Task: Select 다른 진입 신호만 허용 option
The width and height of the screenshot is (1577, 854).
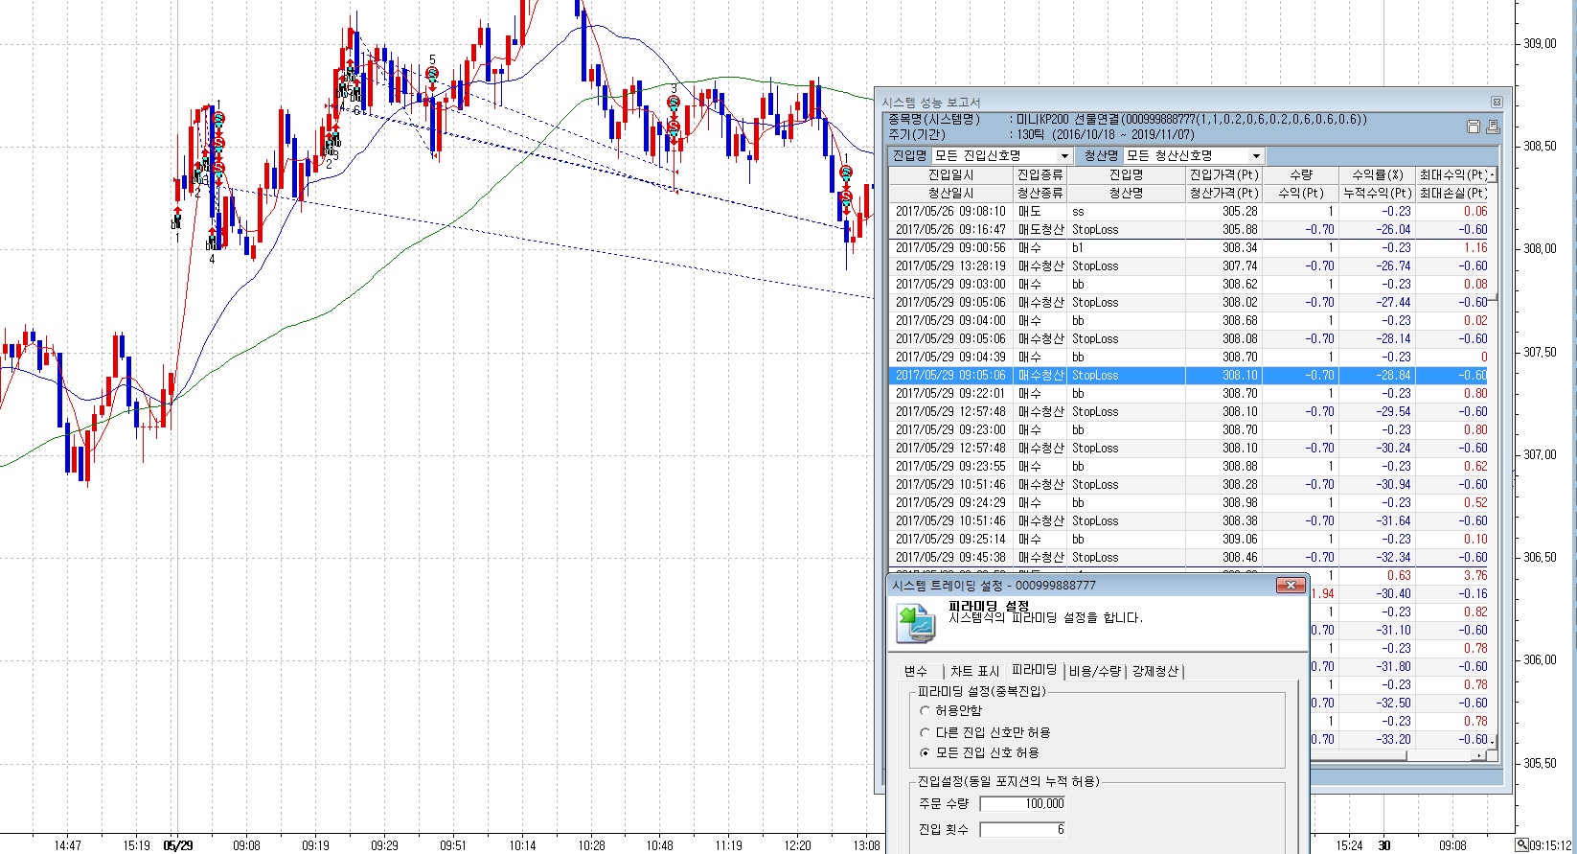Action: [925, 732]
